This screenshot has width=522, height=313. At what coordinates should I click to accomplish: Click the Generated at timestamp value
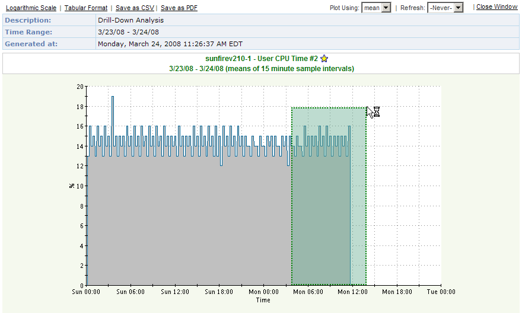pos(170,44)
